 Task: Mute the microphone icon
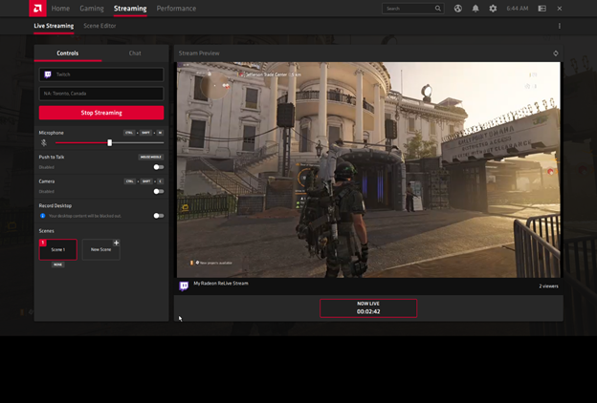tap(44, 143)
